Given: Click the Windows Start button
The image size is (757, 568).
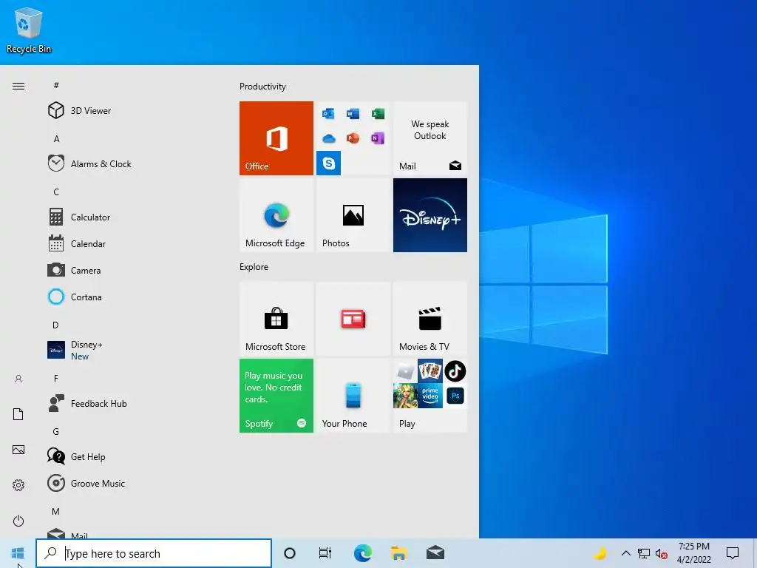Looking at the screenshot, I should pyautogui.click(x=18, y=553).
